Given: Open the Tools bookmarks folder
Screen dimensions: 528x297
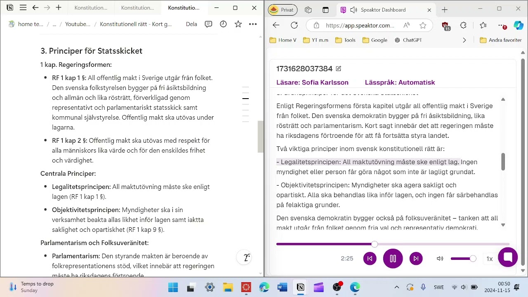Looking at the screenshot, I should coord(346,40).
